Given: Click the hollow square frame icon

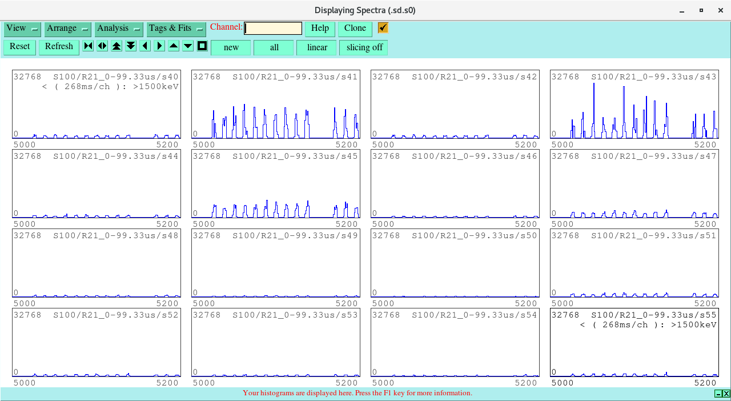Looking at the screenshot, I should click(202, 46).
